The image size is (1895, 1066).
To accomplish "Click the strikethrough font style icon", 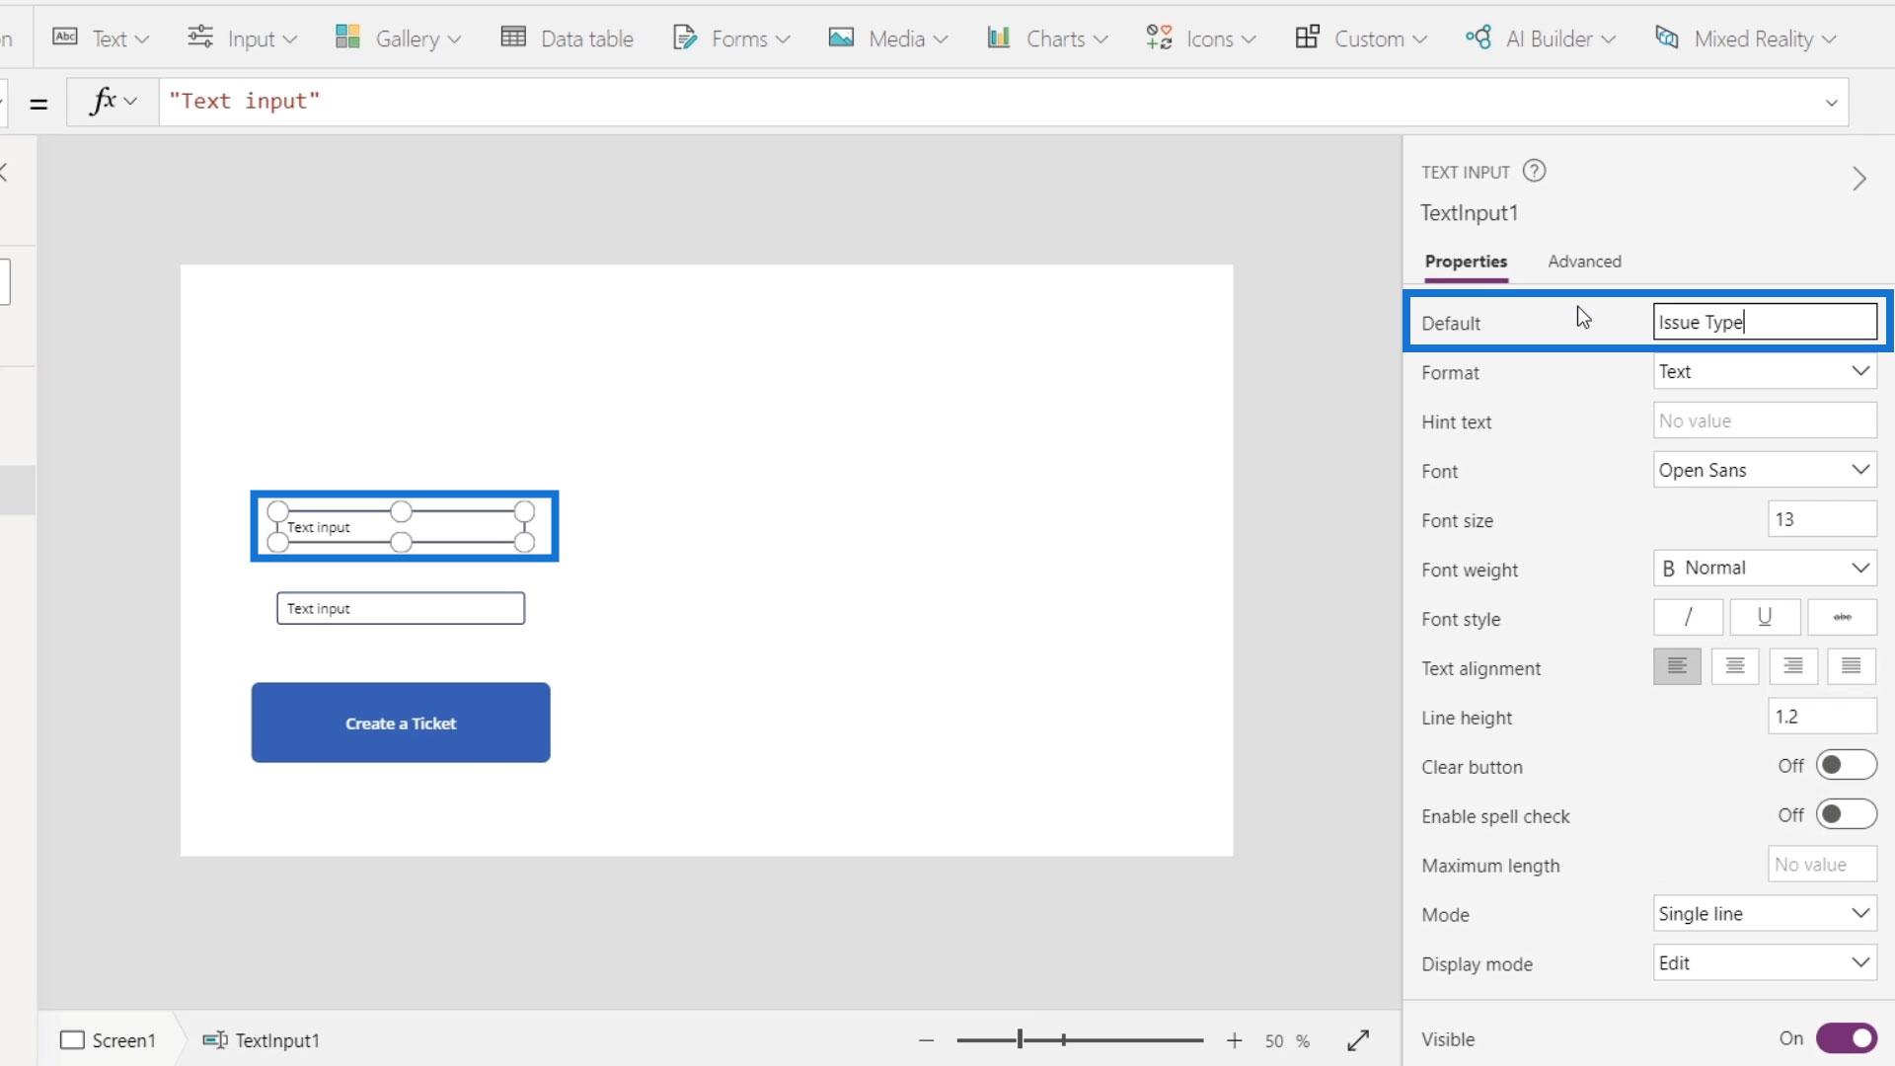I will click(1842, 618).
